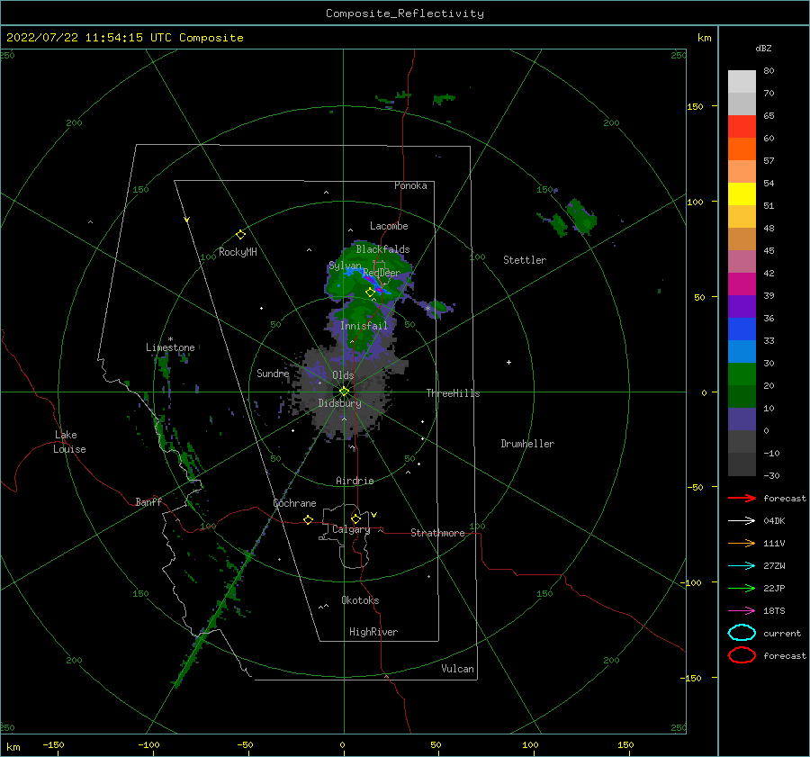The height and width of the screenshot is (757, 810).
Task: Click the Ponoka city label
Action: pyautogui.click(x=410, y=185)
